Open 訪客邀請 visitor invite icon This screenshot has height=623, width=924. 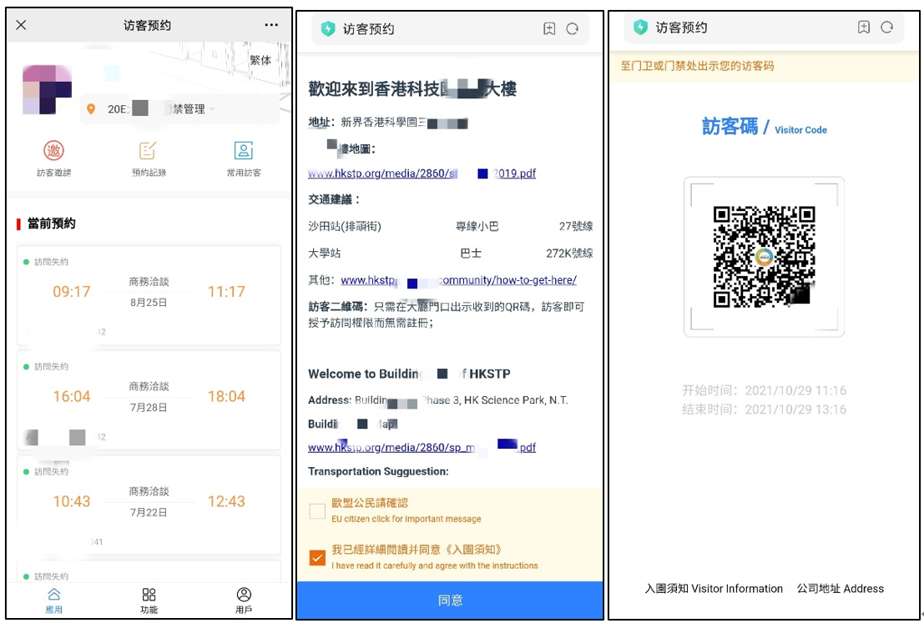(53, 158)
